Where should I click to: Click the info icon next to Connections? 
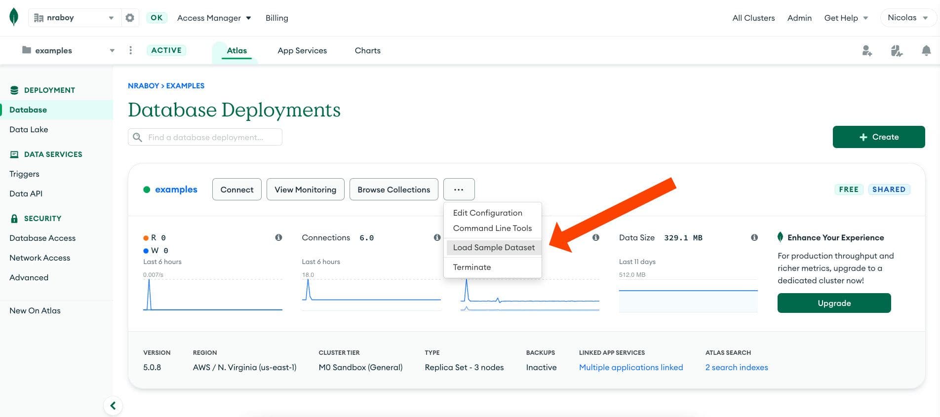click(x=437, y=237)
